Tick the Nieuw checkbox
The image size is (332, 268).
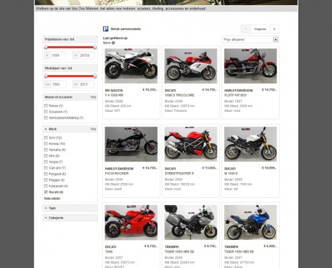46,106
